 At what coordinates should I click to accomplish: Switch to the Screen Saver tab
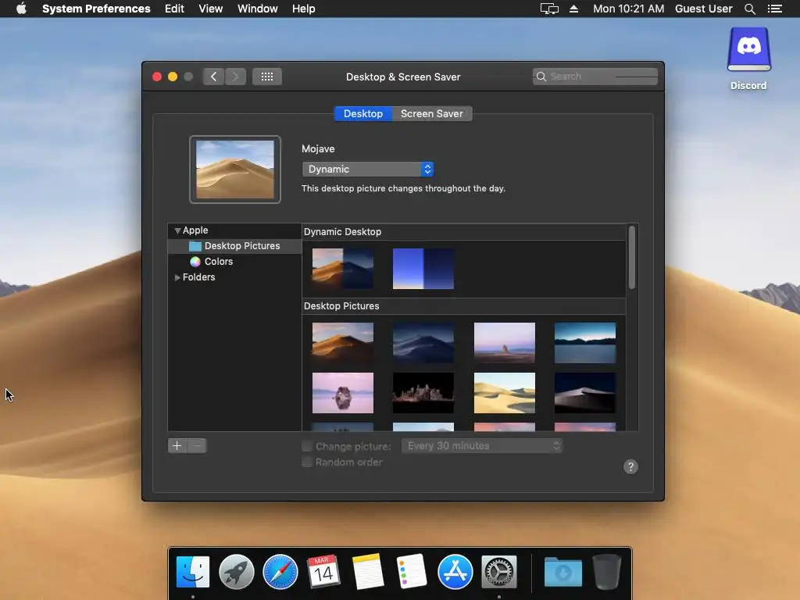[431, 113]
